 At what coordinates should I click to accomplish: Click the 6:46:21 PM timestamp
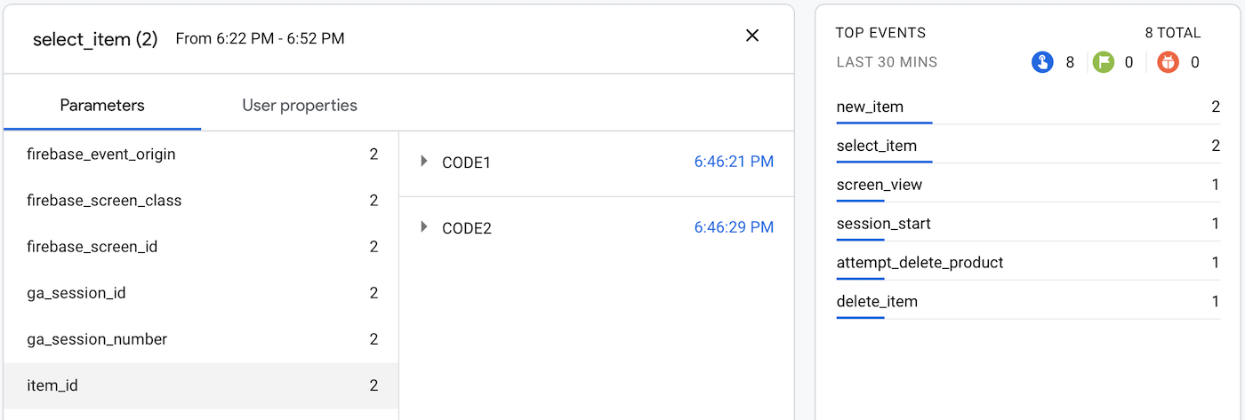coord(734,162)
